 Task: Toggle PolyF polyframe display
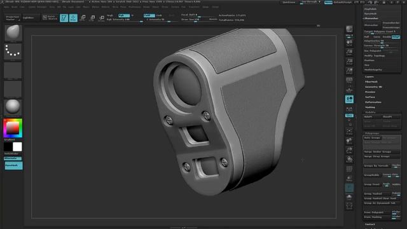click(349, 169)
